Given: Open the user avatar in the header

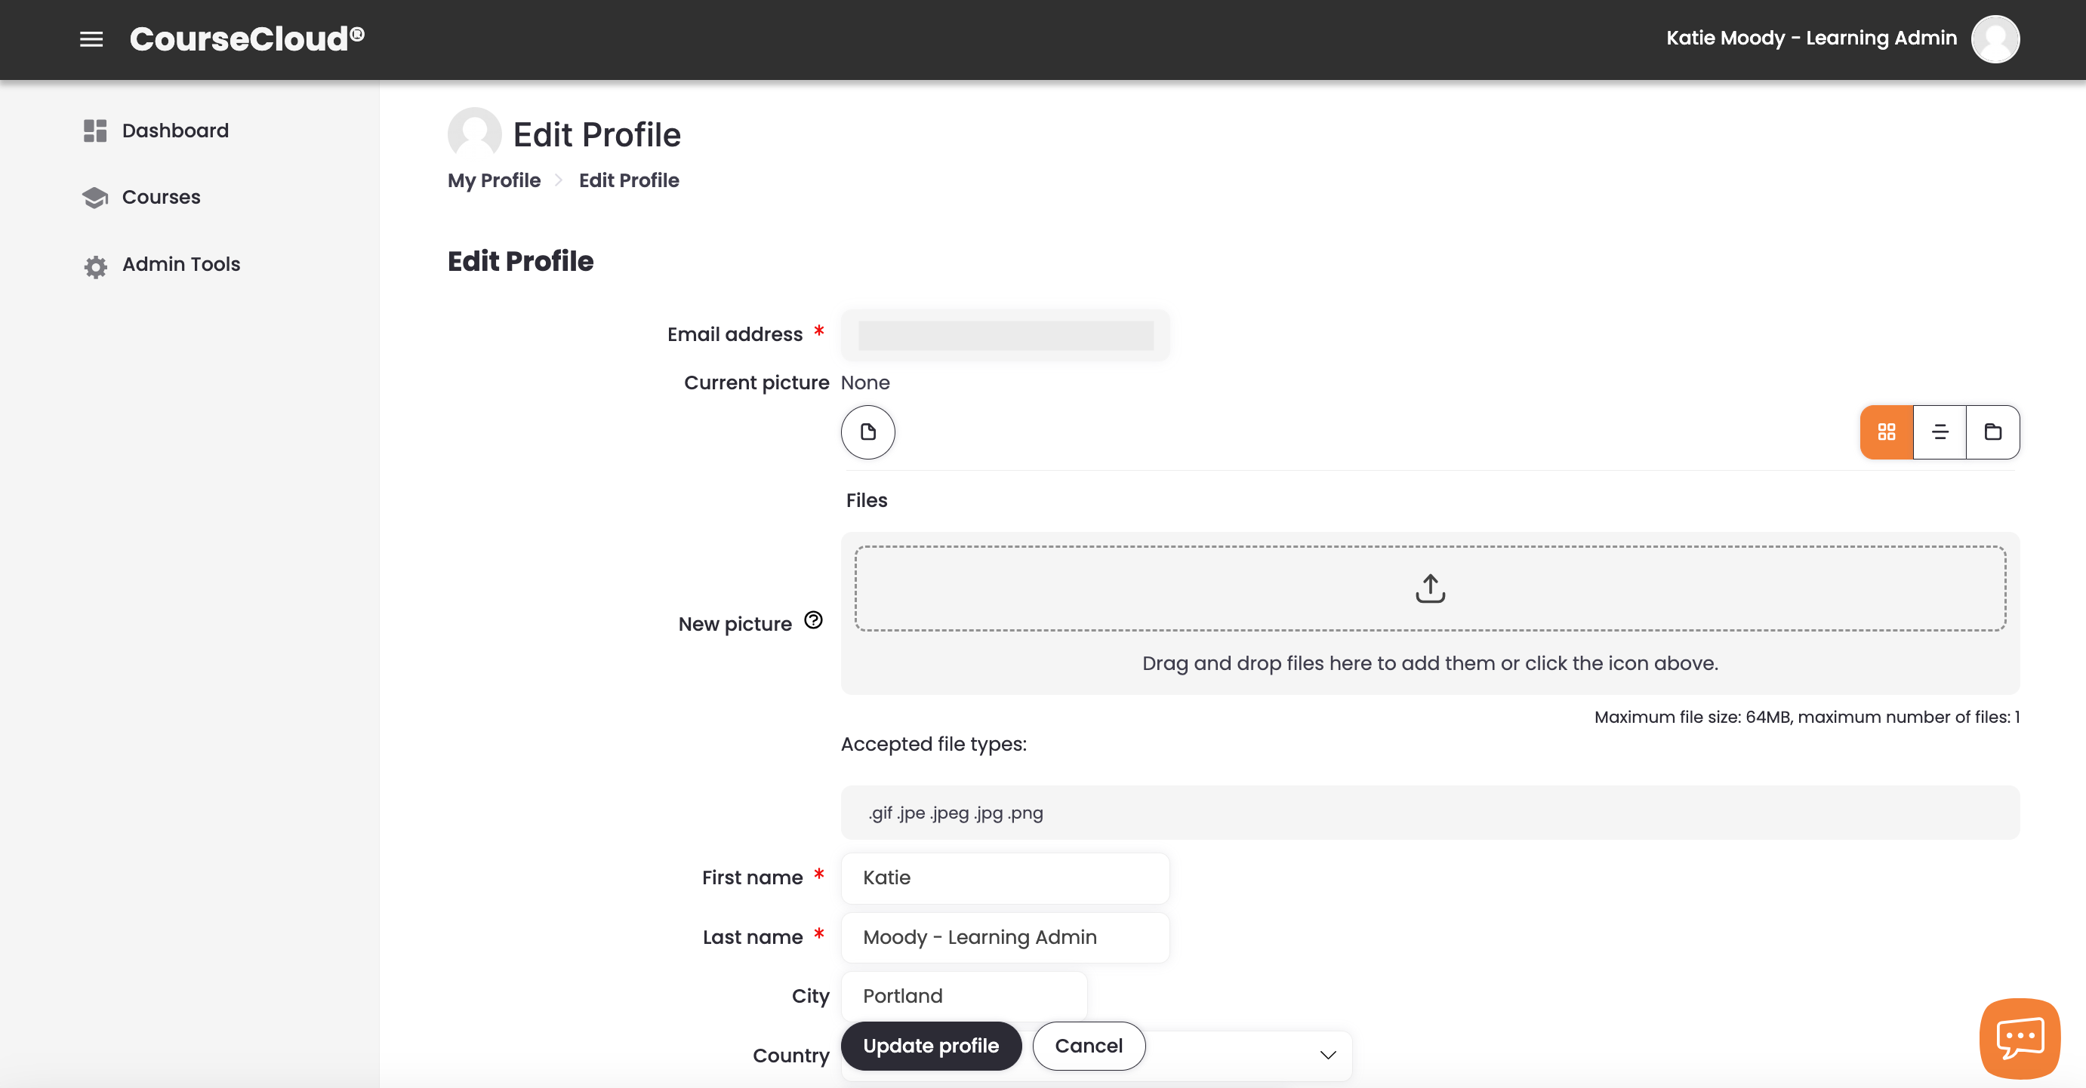Looking at the screenshot, I should click(x=1995, y=39).
